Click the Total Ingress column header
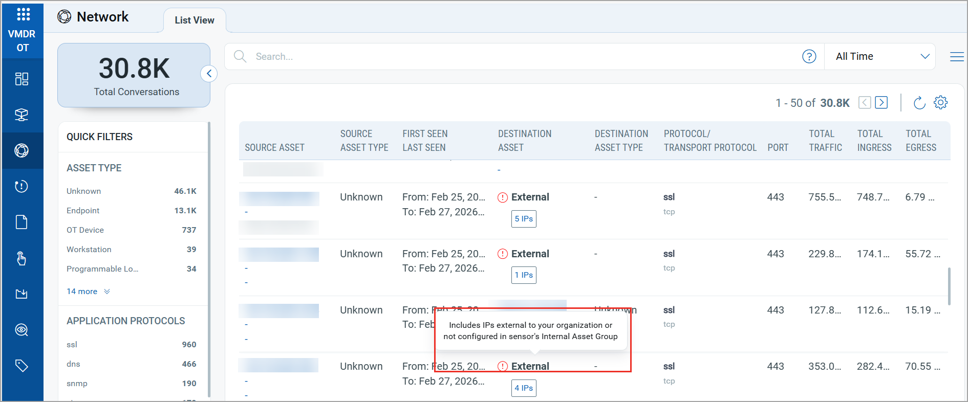The image size is (968, 402). tap(874, 141)
